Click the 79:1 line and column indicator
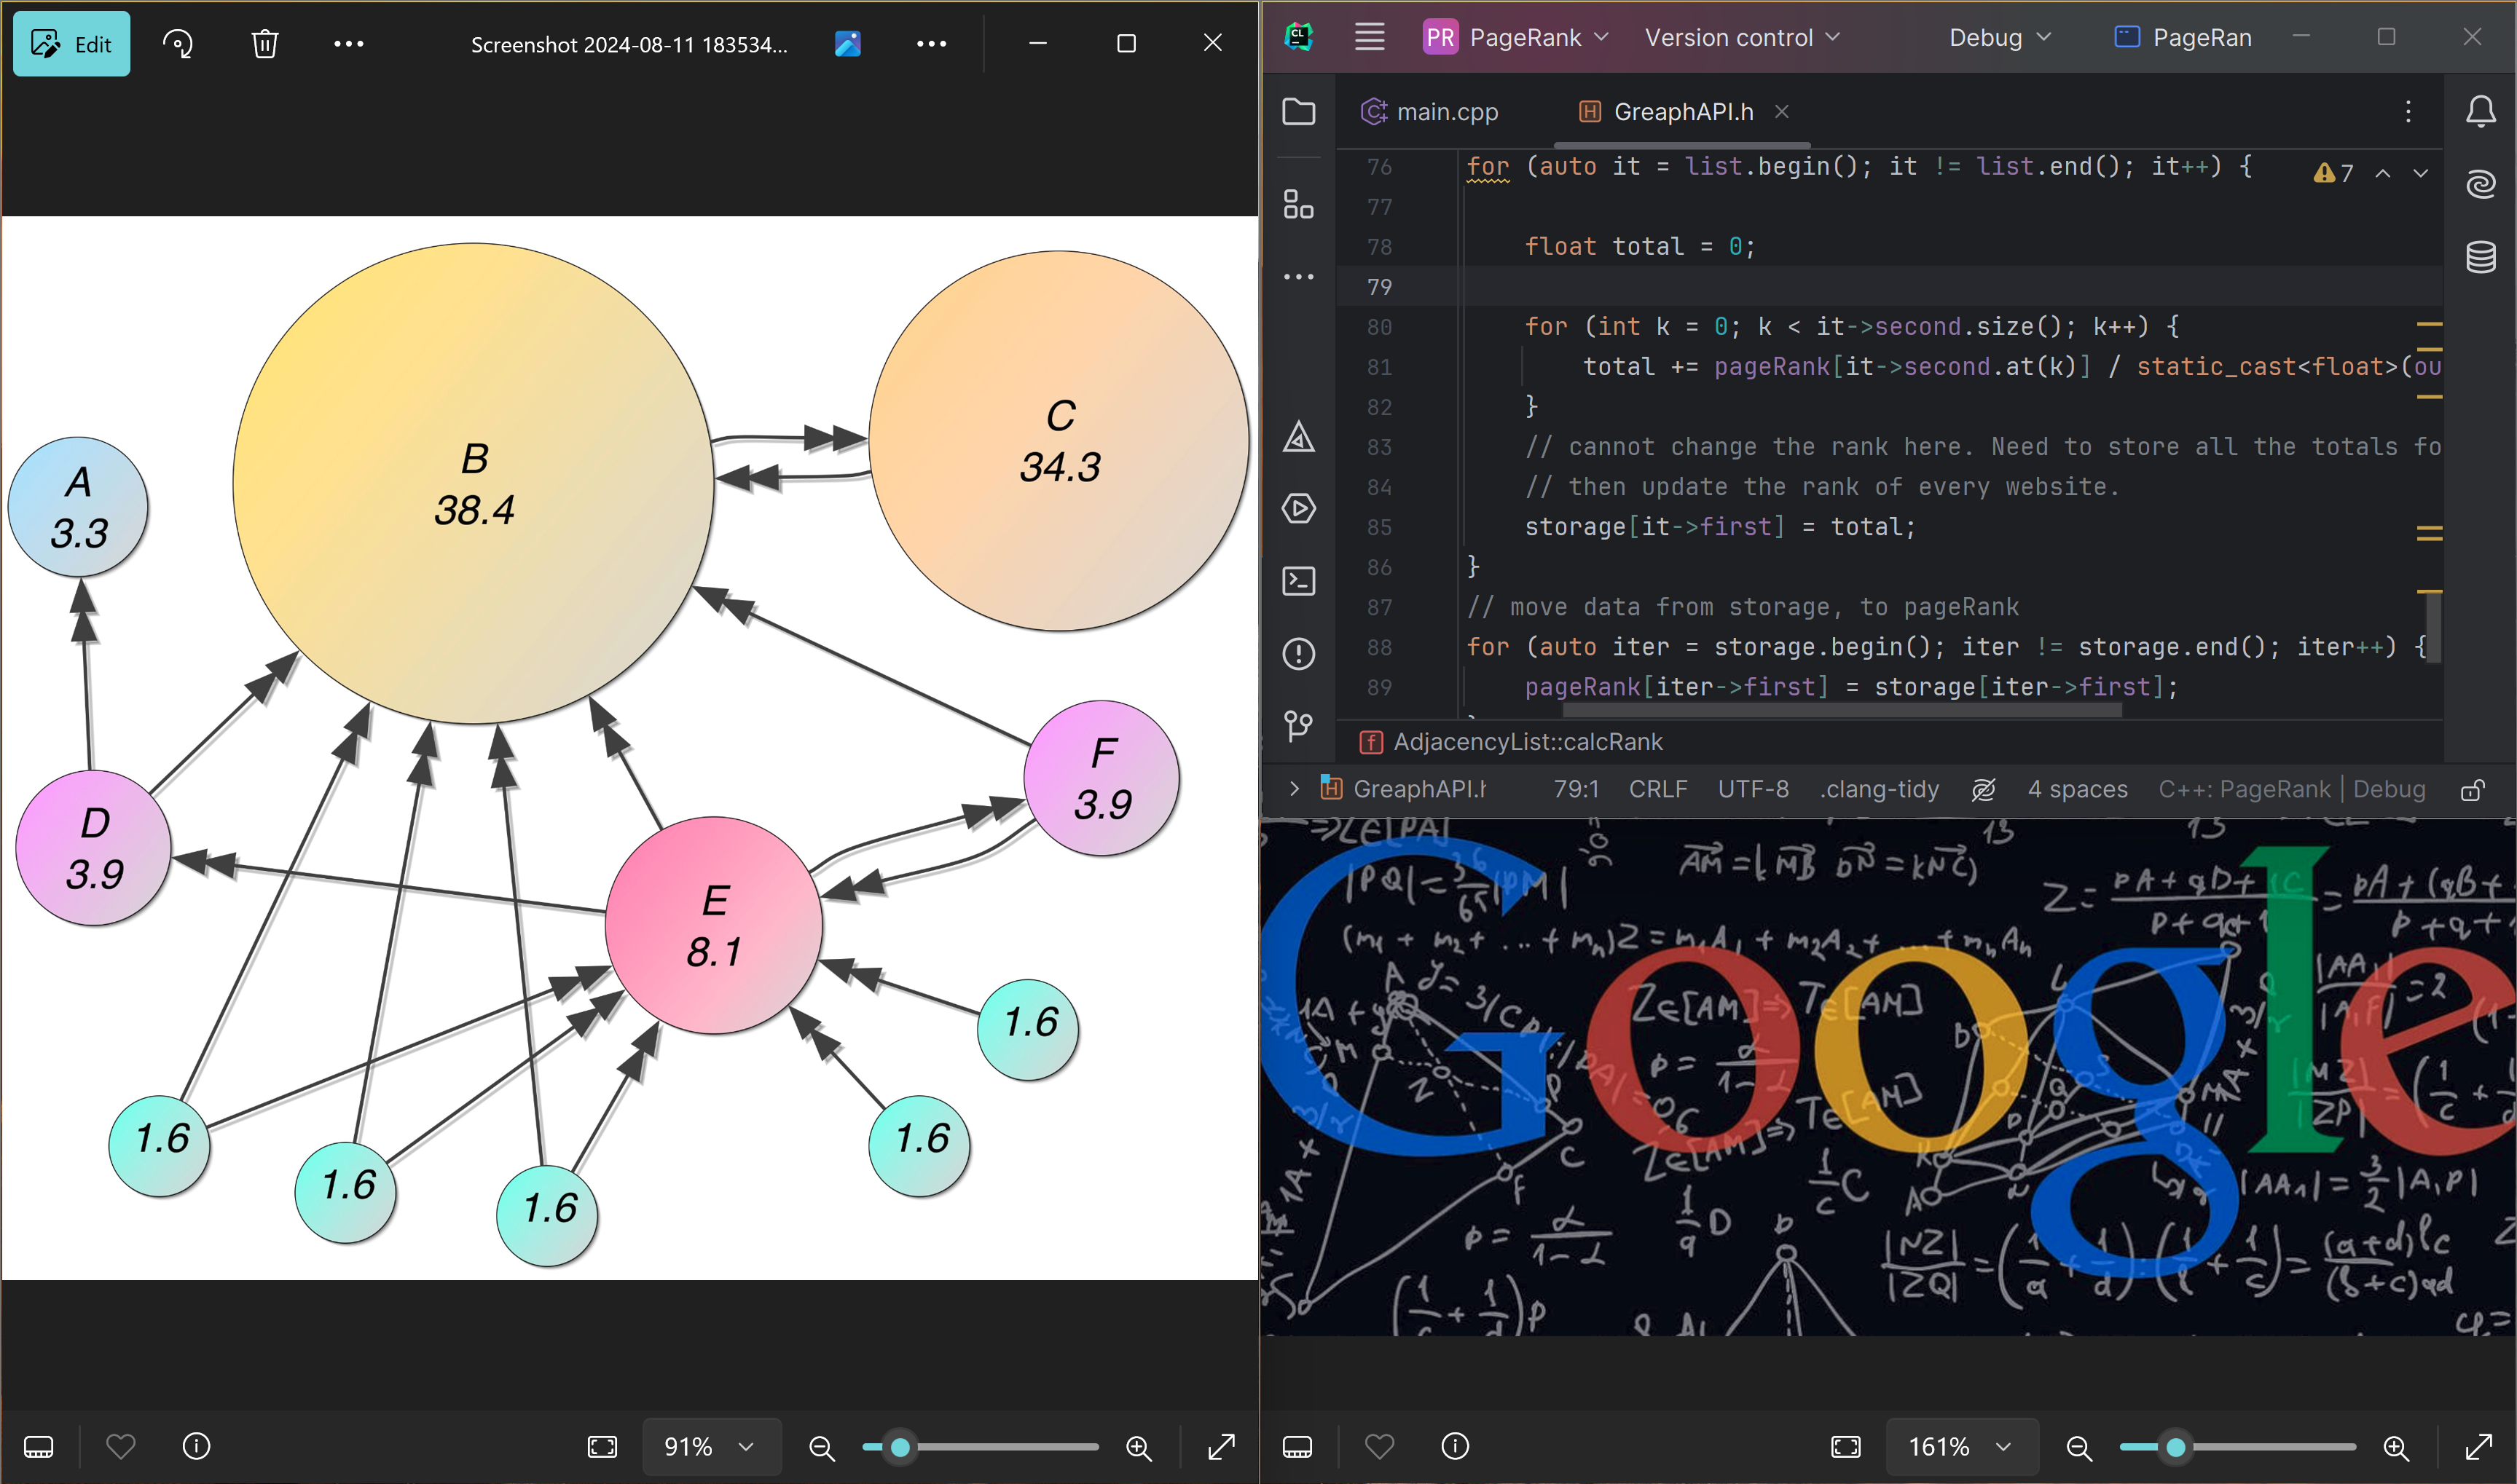The width and height of the screenshot is (2517, 1484). (1576, 789)
